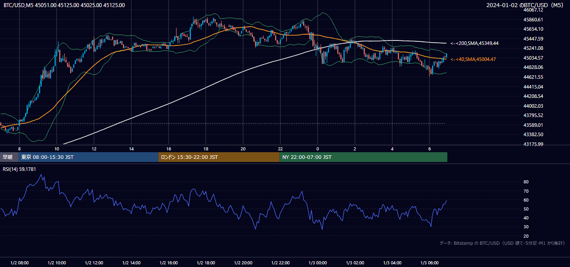Viewport: 570px width, 267px height.
Task: Click the bottom time label 1/2 18:00
Action: 206,263
